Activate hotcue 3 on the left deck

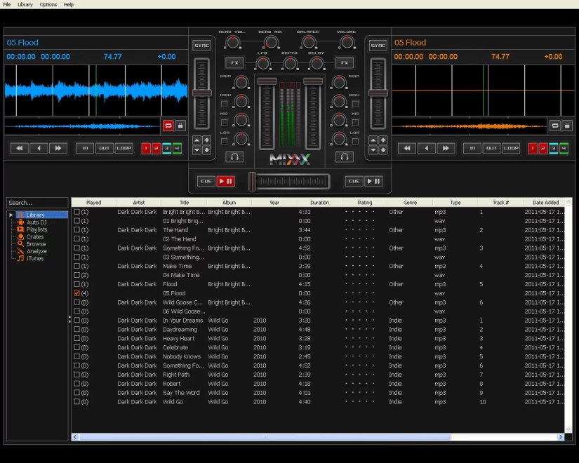(166, 148)
